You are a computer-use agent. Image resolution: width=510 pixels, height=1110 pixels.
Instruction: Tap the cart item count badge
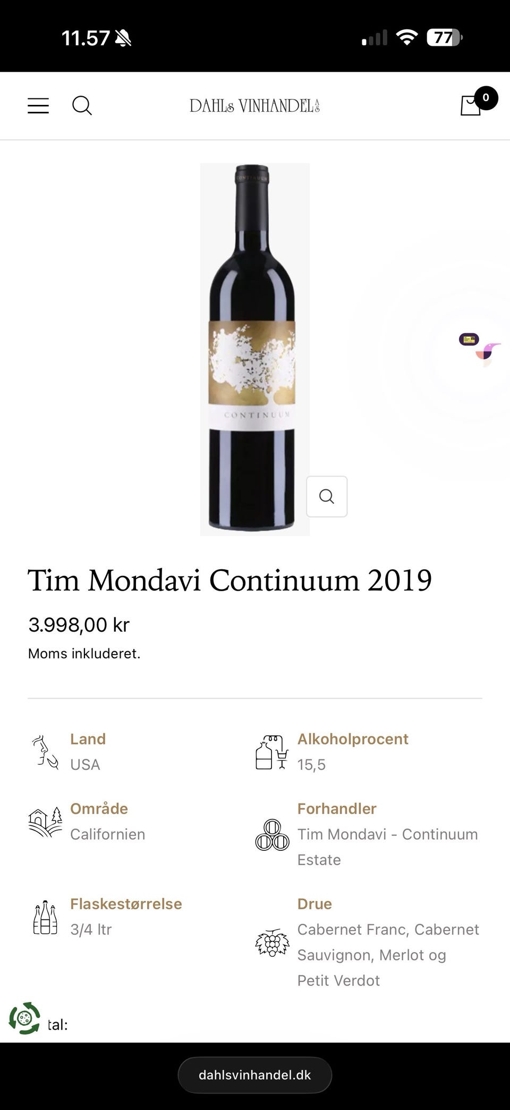coord(486,98)
